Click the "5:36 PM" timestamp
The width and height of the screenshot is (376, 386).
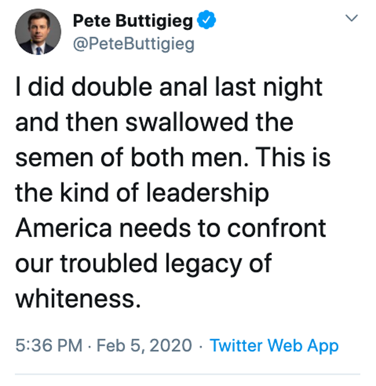[49, 346]
